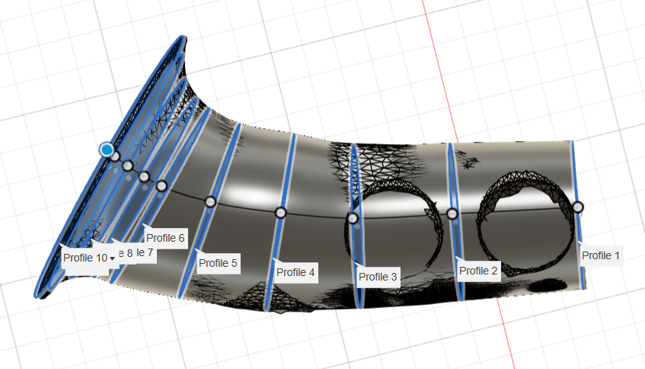Select the rail handle point on Profile 1
This screenshot has height=369, width=645.
(x=578, y=207)
